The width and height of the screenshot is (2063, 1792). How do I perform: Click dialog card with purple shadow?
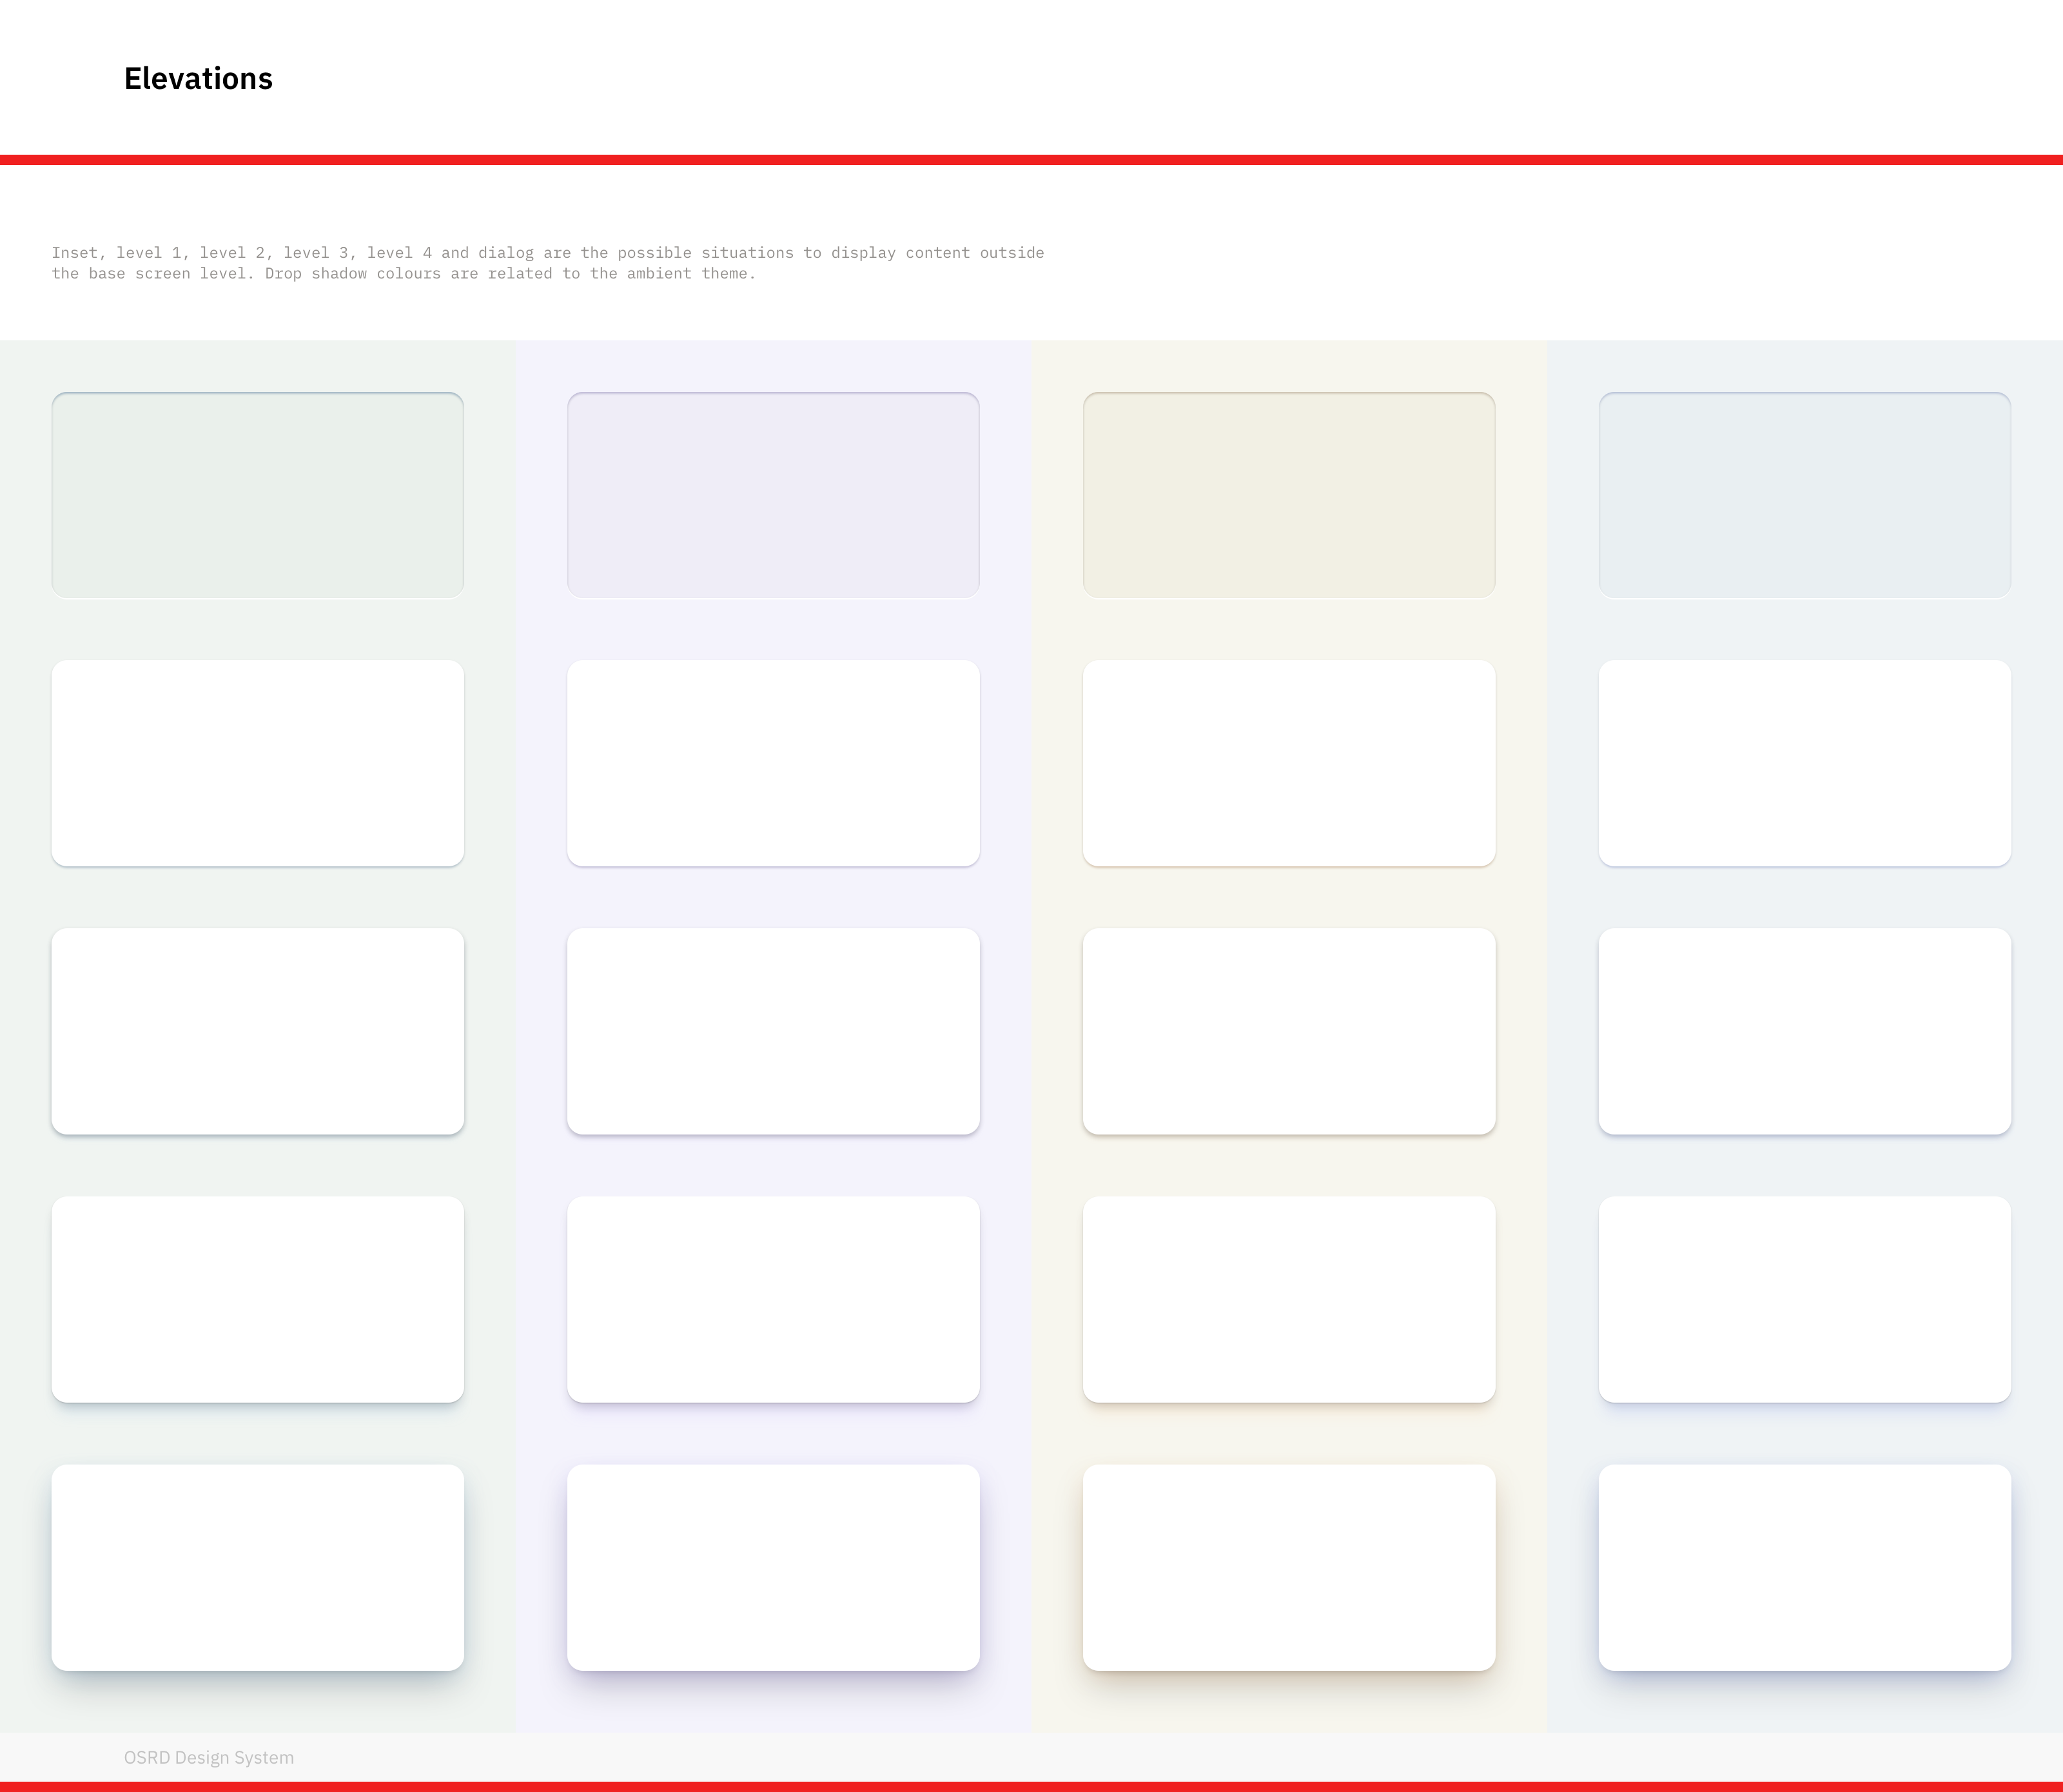(773, 1567)
